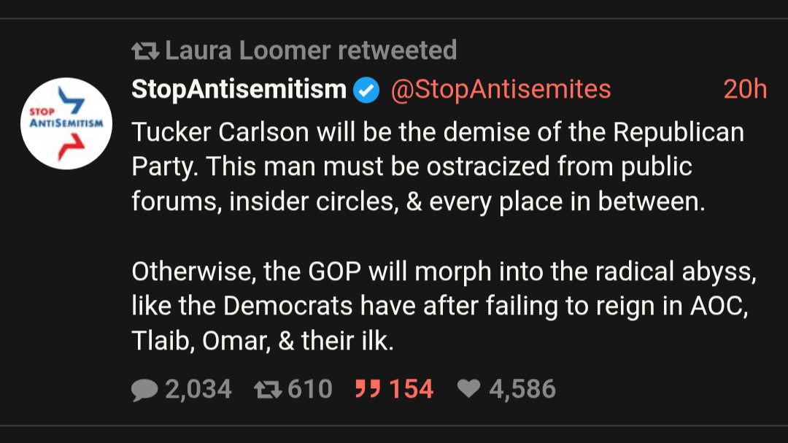
Task: Open the 154 quotes count
Action: 411,389
